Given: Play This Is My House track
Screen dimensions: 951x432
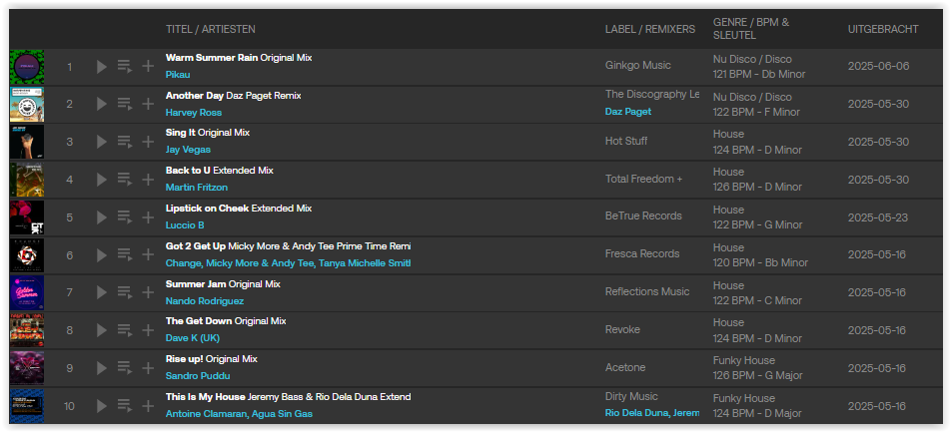Looking at the screenshot, I should click(101, 406).
